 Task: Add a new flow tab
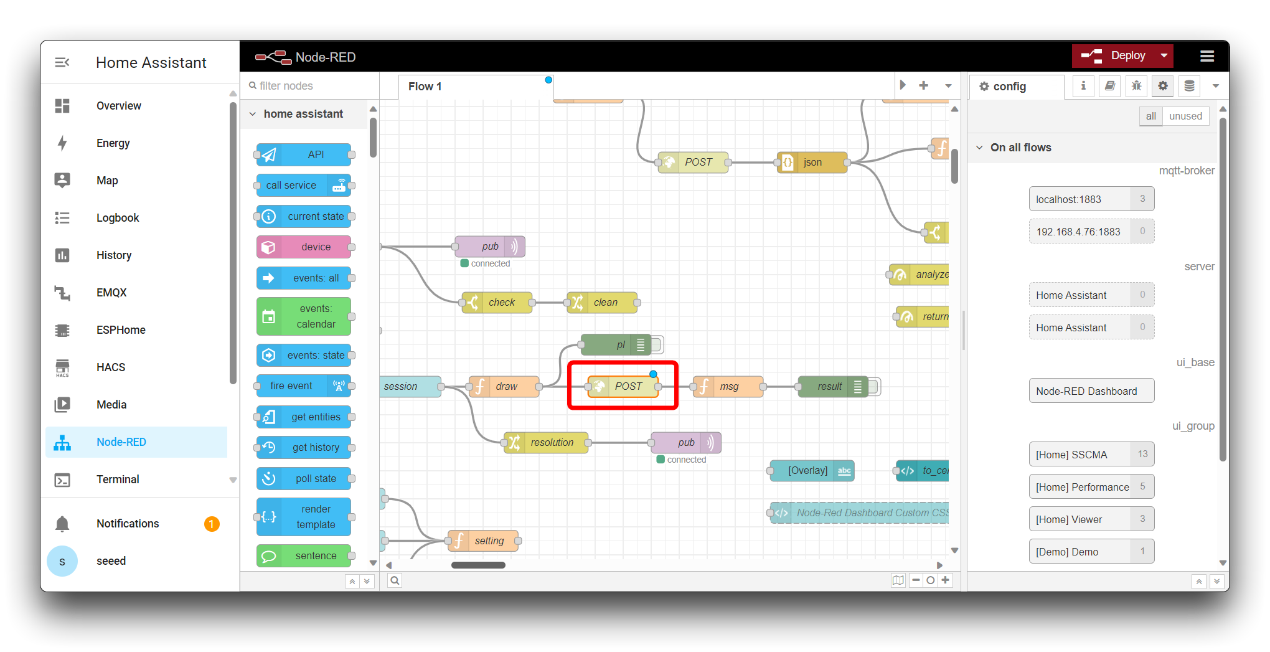(x=924, y=85)
